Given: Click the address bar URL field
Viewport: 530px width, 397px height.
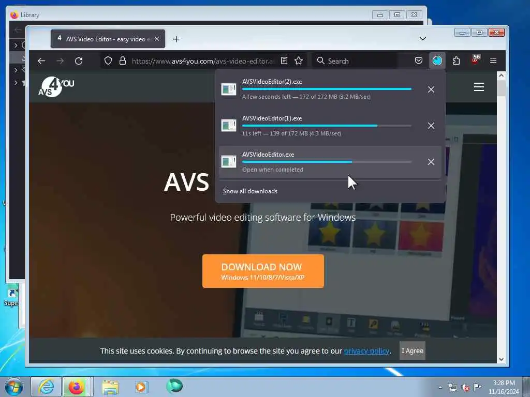Looking at the screenshot, I should [x=203, y=61].
